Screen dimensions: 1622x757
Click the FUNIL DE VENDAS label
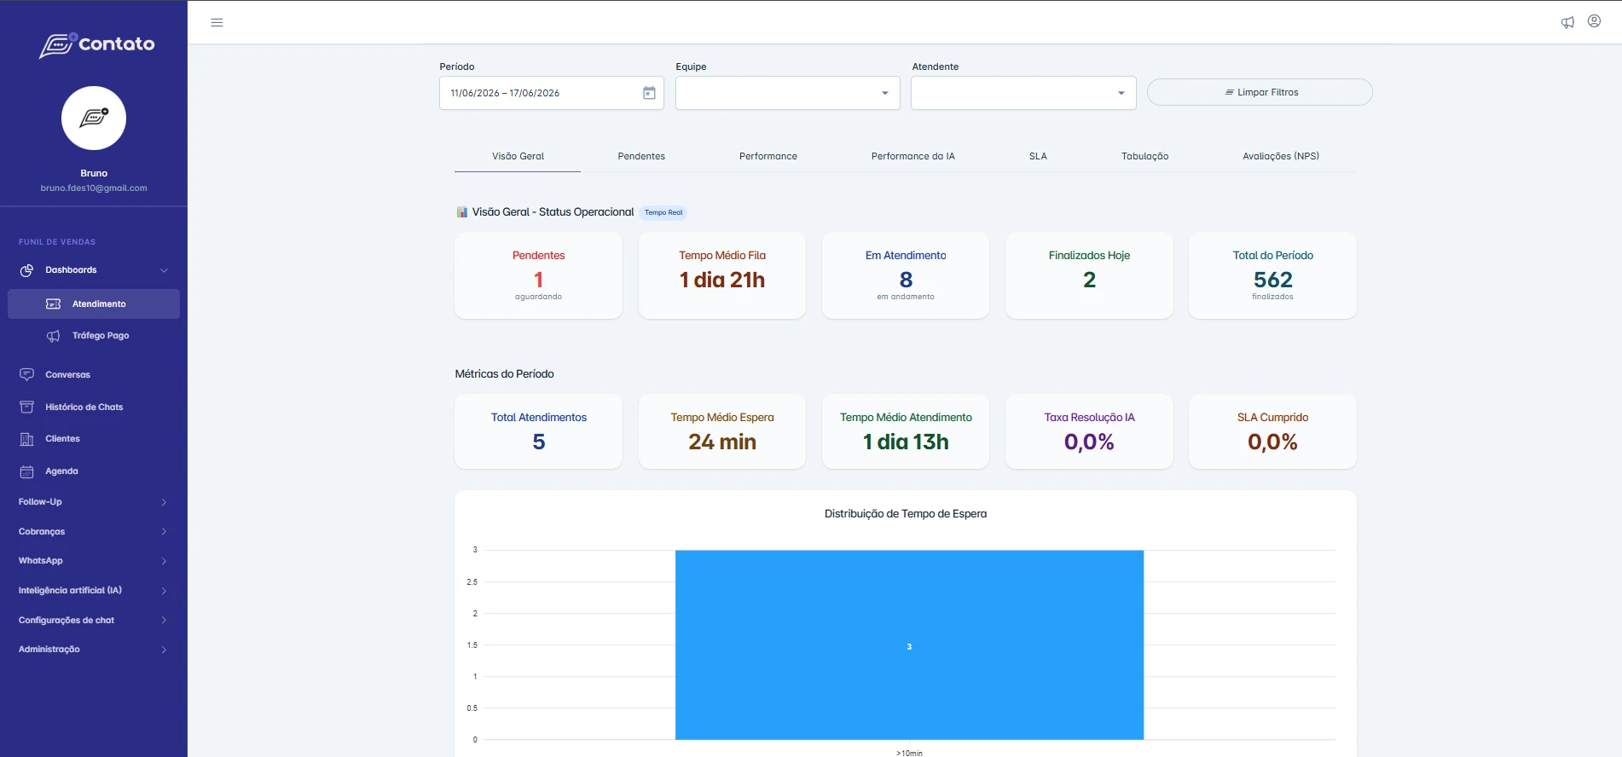click(57, 242)
